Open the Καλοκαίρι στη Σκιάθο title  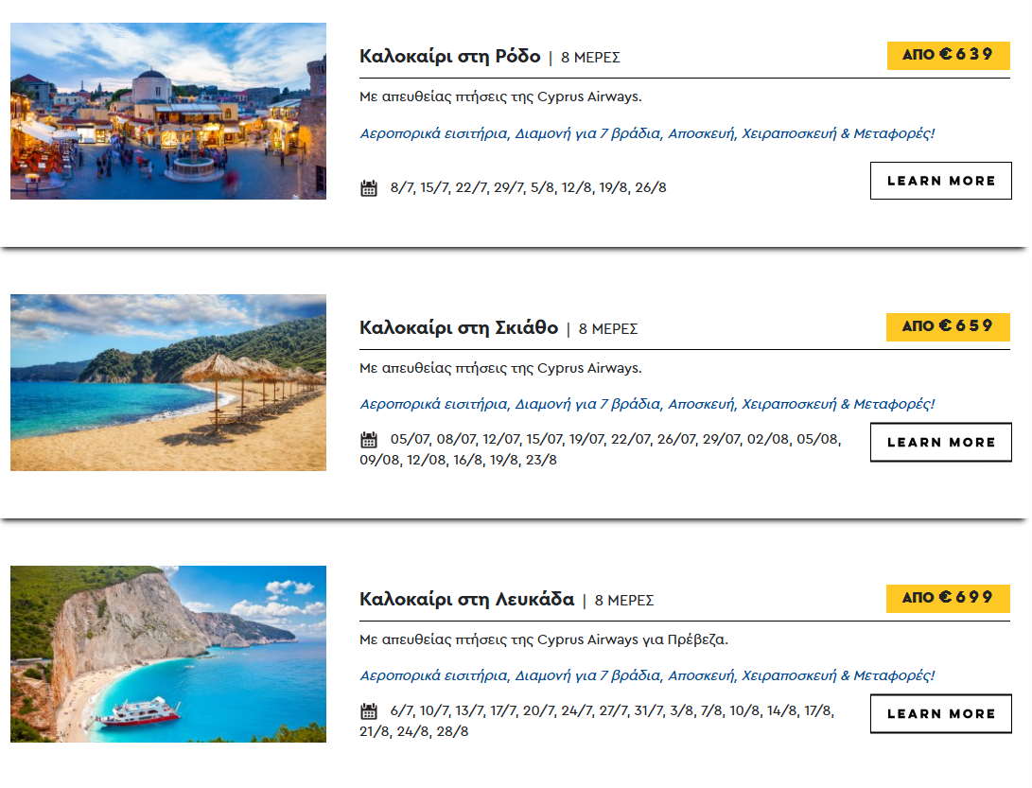click(459, 328)
